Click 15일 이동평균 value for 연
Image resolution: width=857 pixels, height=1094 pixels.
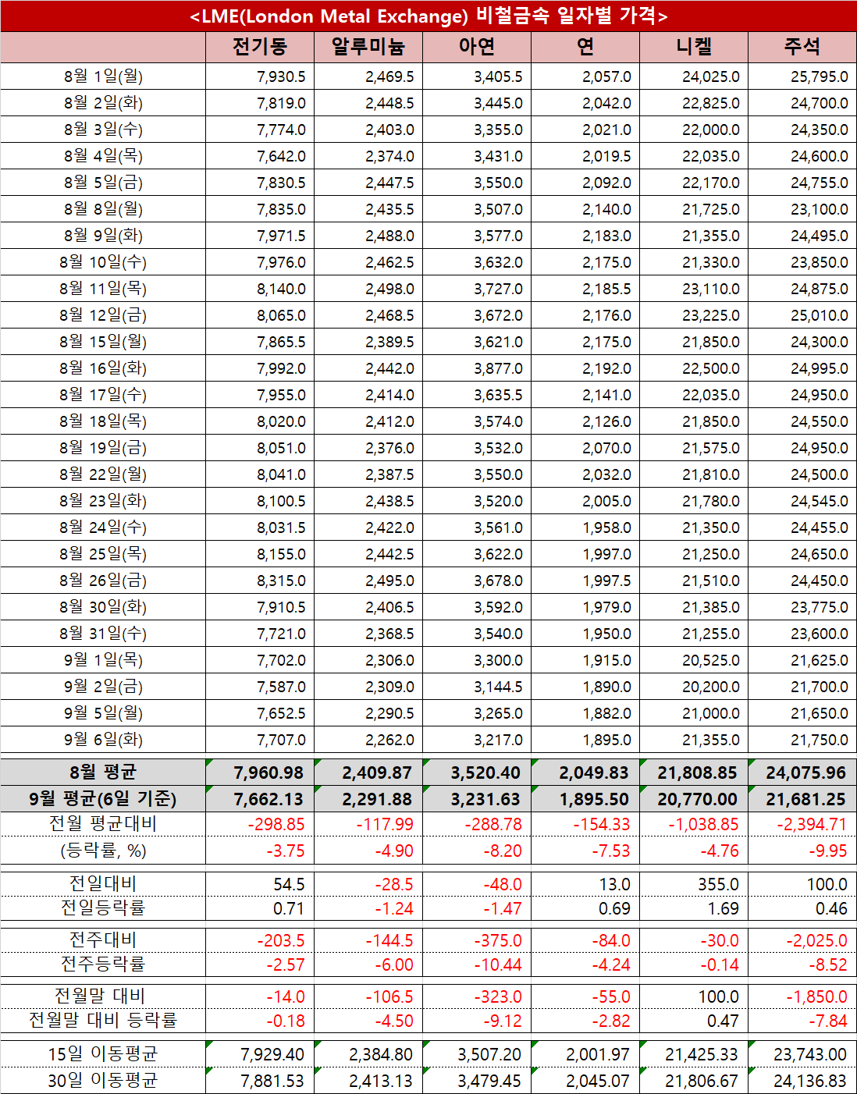pyautogui.click(x=597, y=1054)
